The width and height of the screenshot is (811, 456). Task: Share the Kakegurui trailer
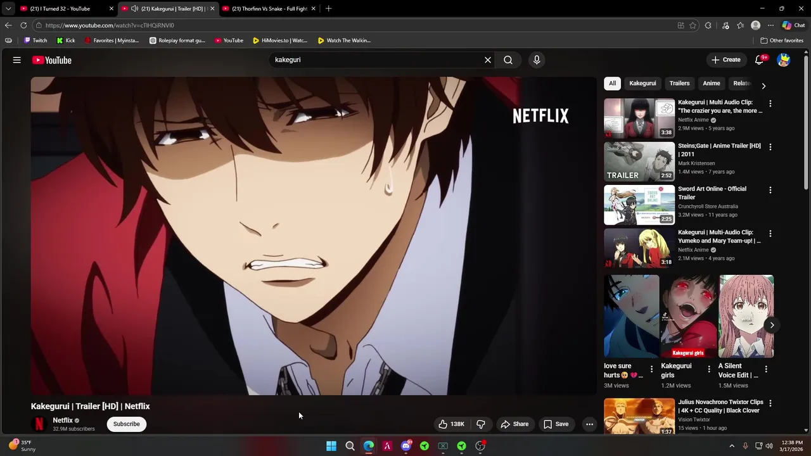pos(514,424)
